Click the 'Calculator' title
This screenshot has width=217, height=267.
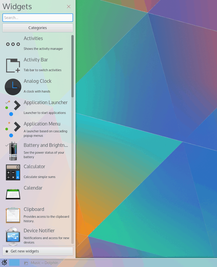tap(34, 166)
